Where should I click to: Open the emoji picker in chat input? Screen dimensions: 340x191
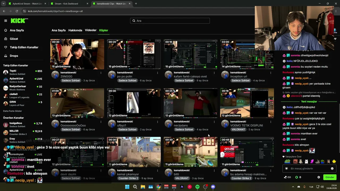click(332, 168)
